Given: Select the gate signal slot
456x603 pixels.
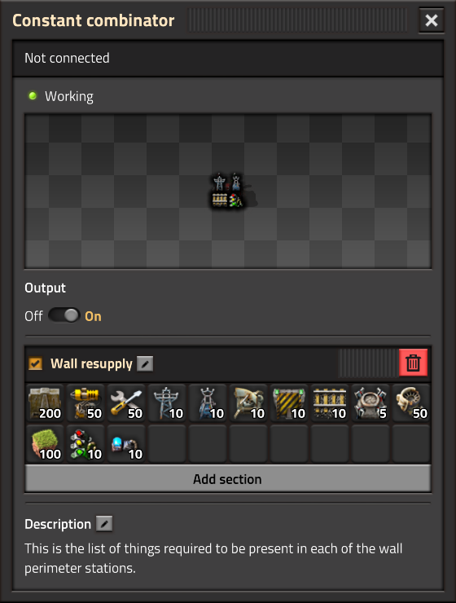Looking at the screenshot, I should pos(290,403).
